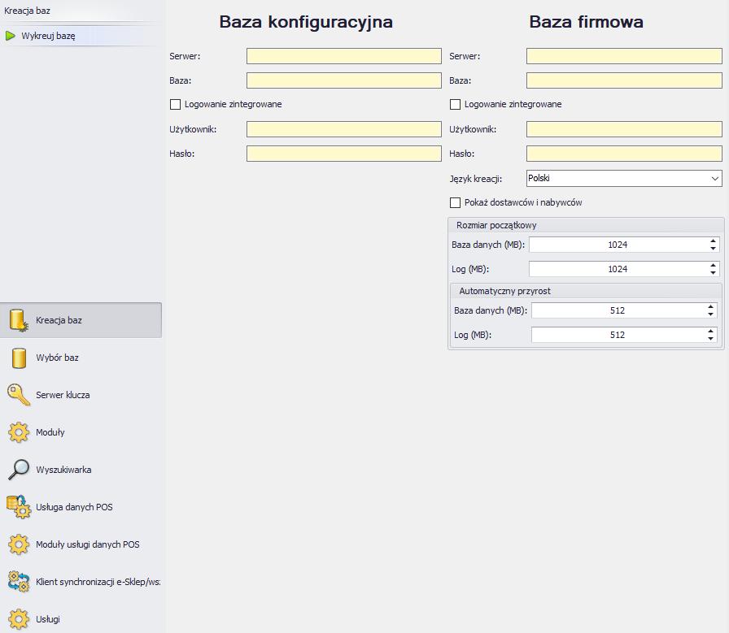Enable Logowanie zintegrowane for Baza konfiguracyjna

[175, 105]
